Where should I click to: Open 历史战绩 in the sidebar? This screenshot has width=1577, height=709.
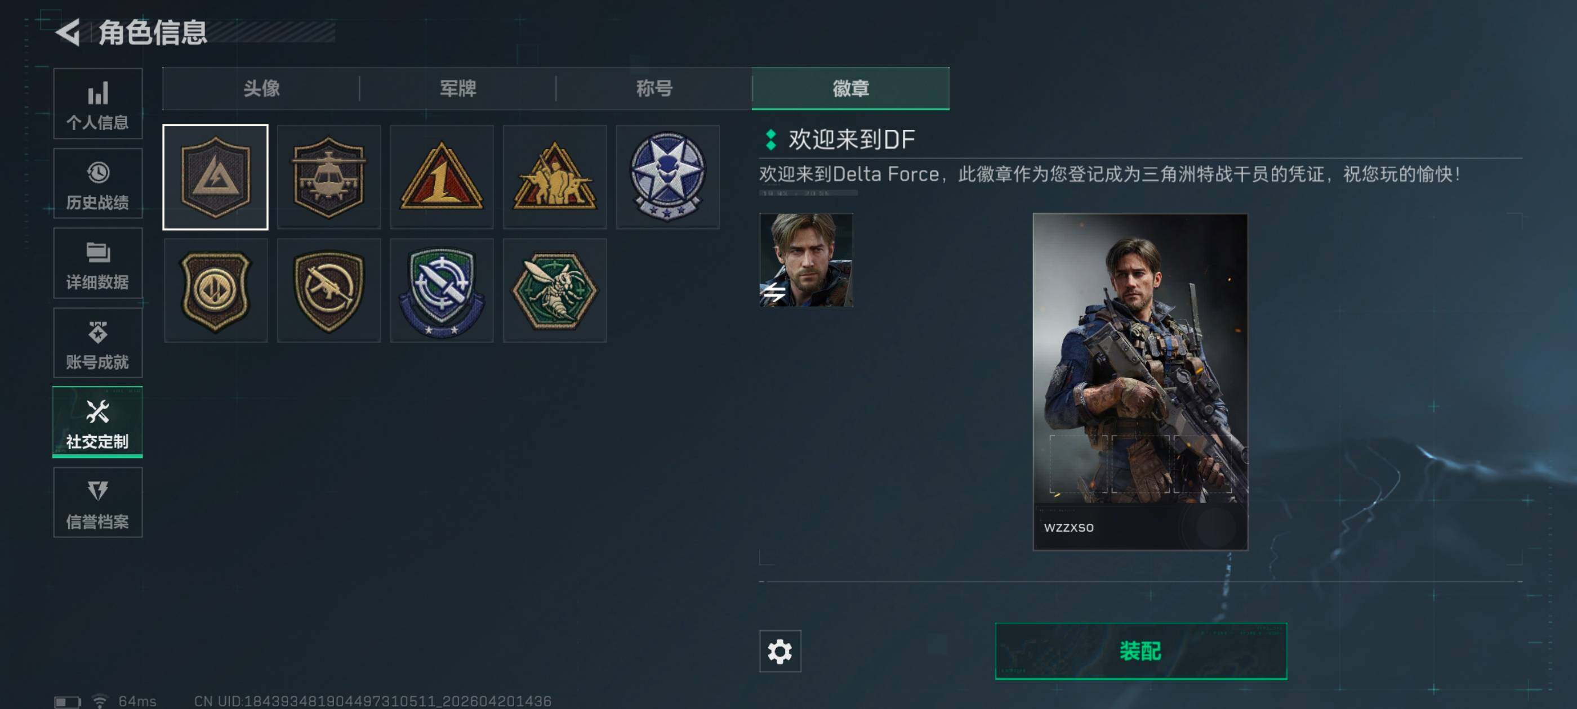(x=98, y=183)
